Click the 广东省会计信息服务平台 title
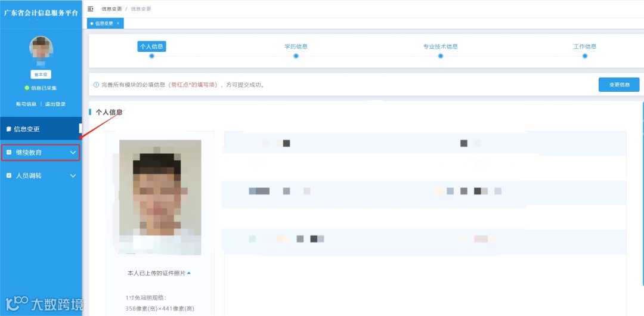Screen dimensions: 644x316 tap(41, 13)
